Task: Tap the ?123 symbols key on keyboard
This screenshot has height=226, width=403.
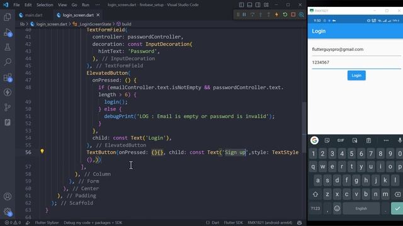Action: 315,208
